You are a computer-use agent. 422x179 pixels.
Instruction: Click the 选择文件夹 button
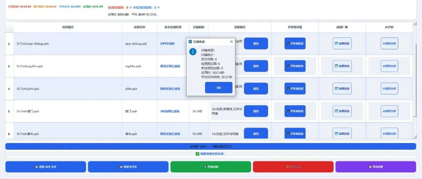coord(128,167)
